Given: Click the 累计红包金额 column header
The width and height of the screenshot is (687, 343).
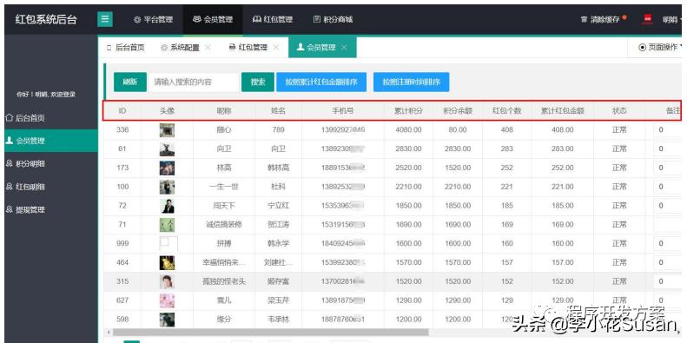Looking at the screenshot, I should pos(563,111).
